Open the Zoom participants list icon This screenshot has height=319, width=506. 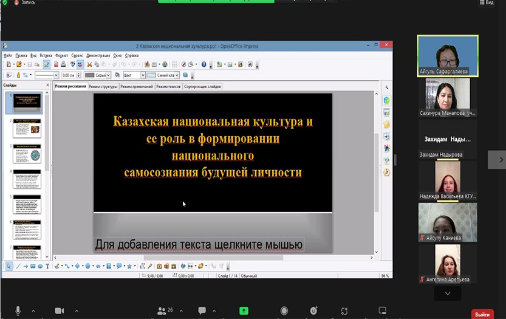(x=162, y=310)
